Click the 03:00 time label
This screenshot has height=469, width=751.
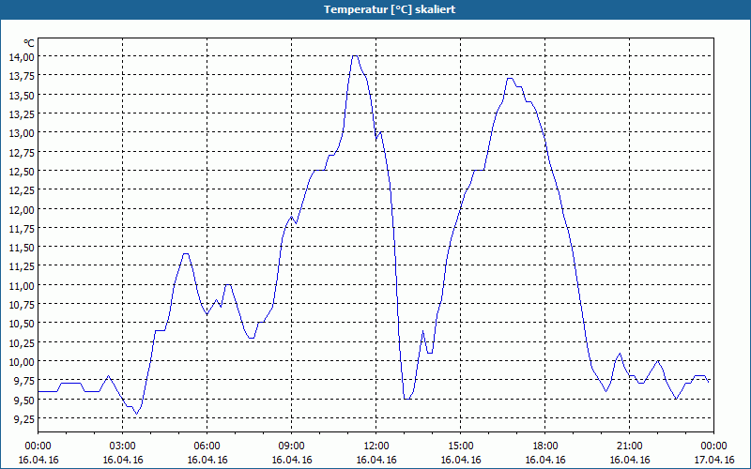[123, 446]
